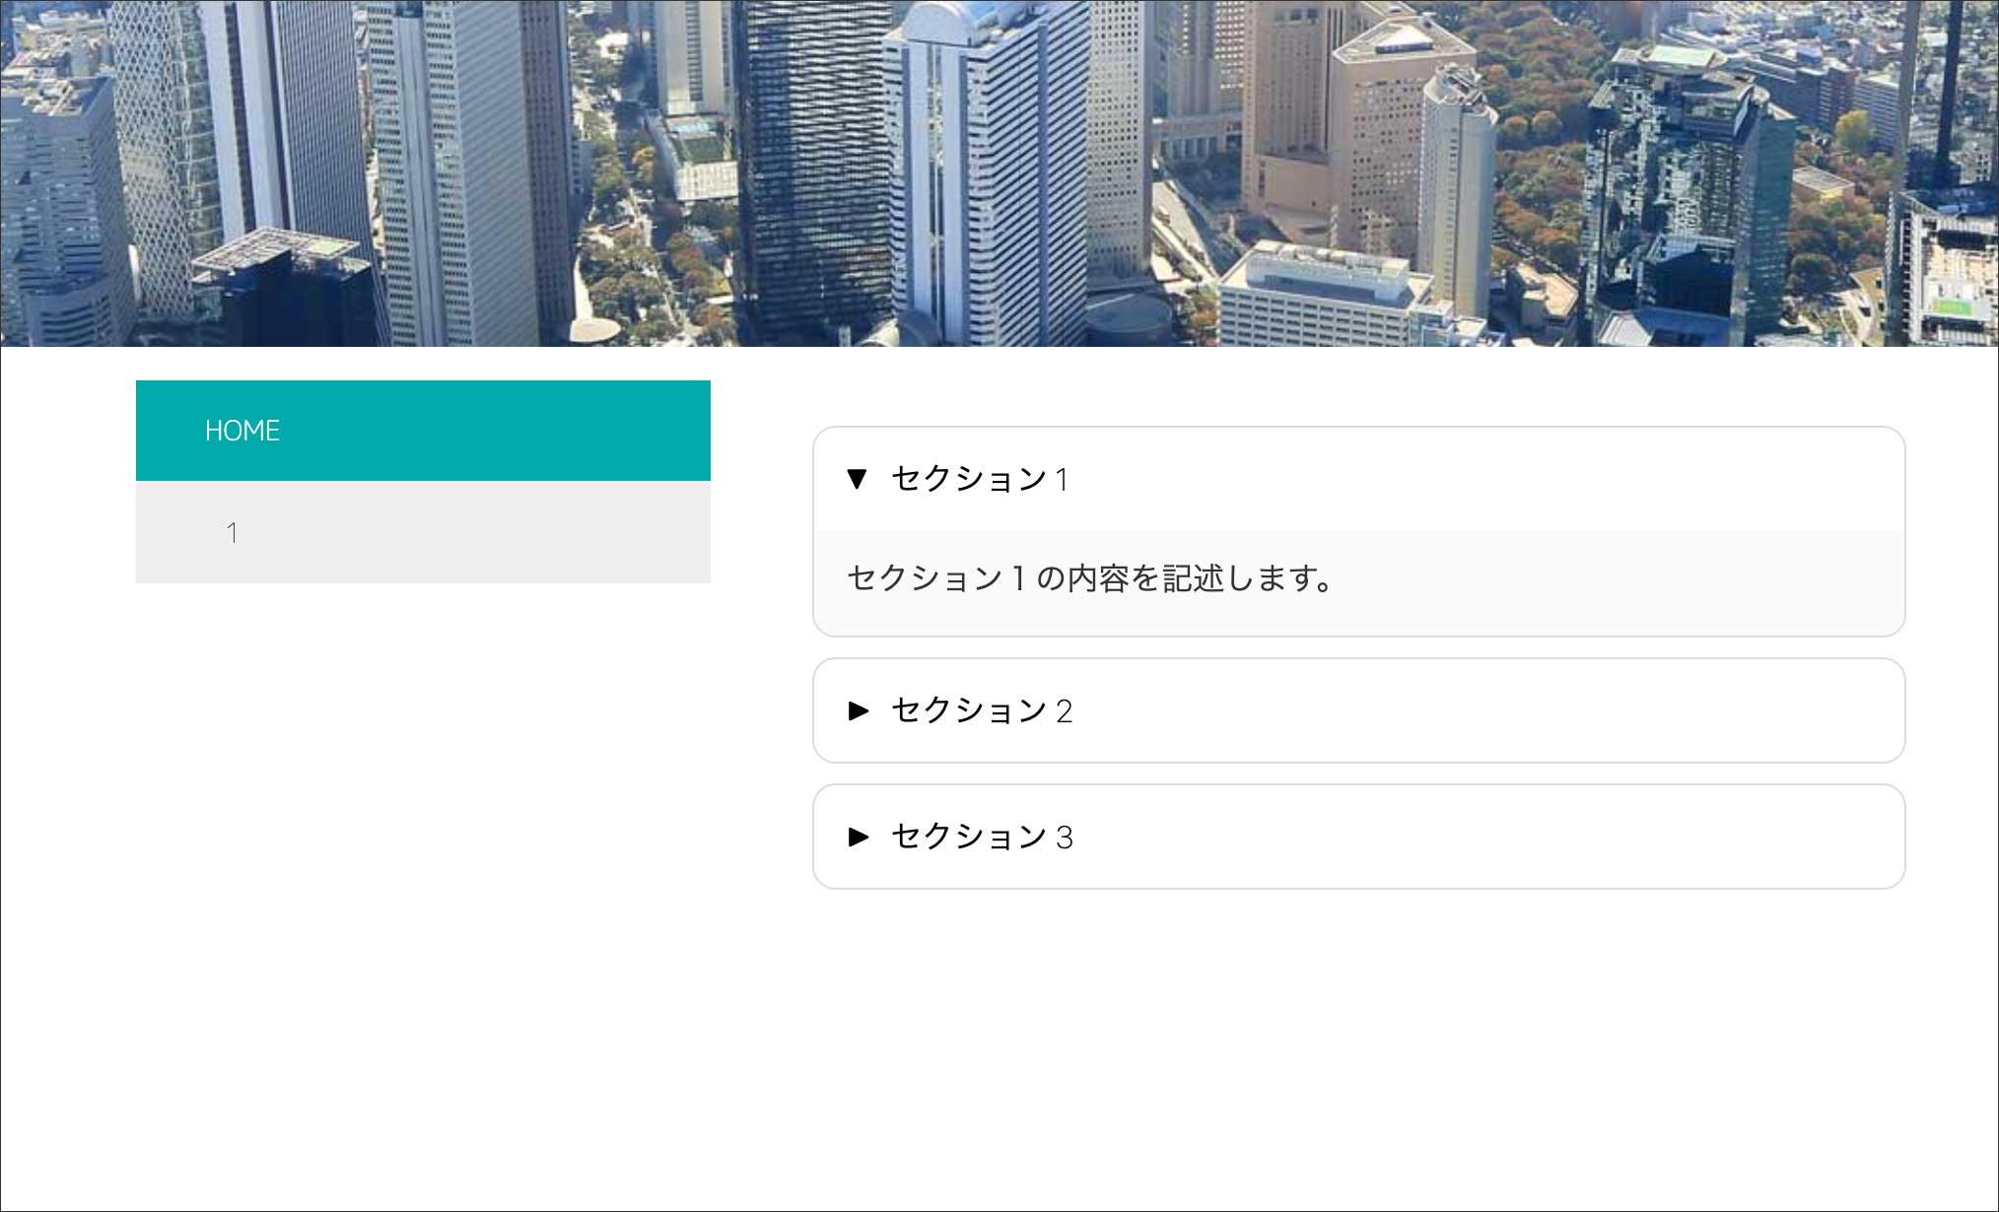Click the セクション1の内容を記述します paragraph
This screenshot has width=1999, height=1212.
[1089, 578]
